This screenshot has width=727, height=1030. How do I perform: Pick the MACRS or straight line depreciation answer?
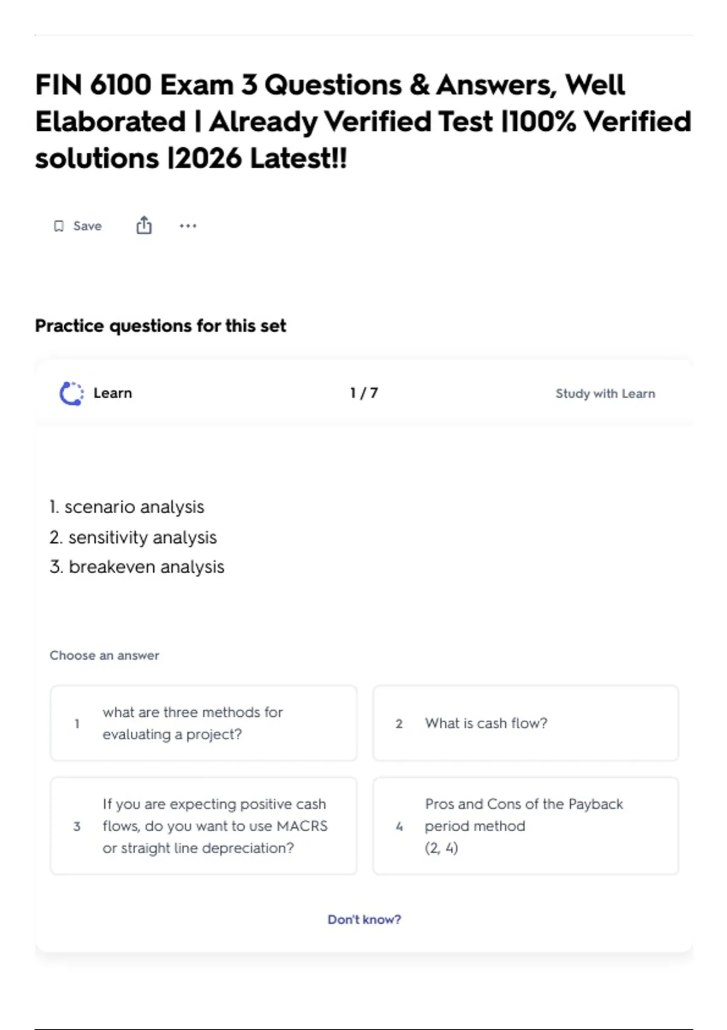[204, 826]
